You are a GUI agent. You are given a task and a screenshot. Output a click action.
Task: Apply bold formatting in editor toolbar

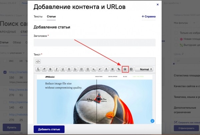click(x=50, y=69)
